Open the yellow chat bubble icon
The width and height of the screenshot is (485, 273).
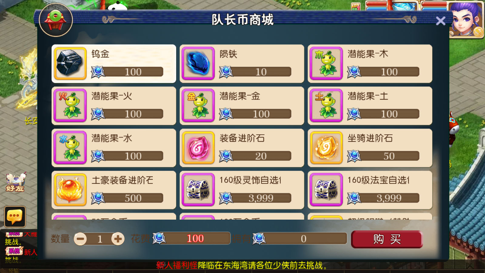pyautogui.click(x=15, y=217)
